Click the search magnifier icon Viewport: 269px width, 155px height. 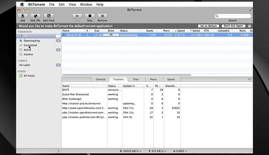217,16
